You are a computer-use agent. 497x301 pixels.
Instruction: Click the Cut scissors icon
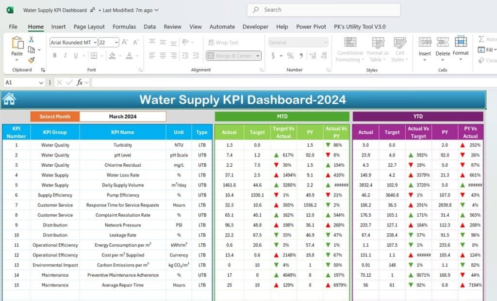coord(31,40)
